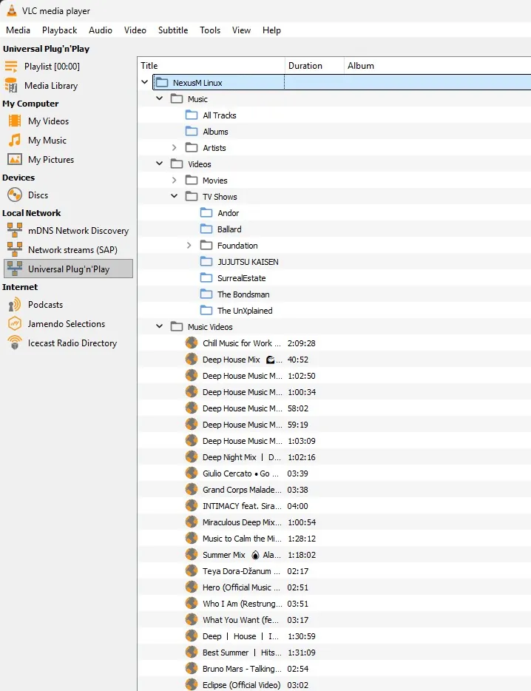The height and width of the screenshot is (691, 531).
Task: Select 'Miraculous Deep Mix' track
Action: (x=334, y=522)
